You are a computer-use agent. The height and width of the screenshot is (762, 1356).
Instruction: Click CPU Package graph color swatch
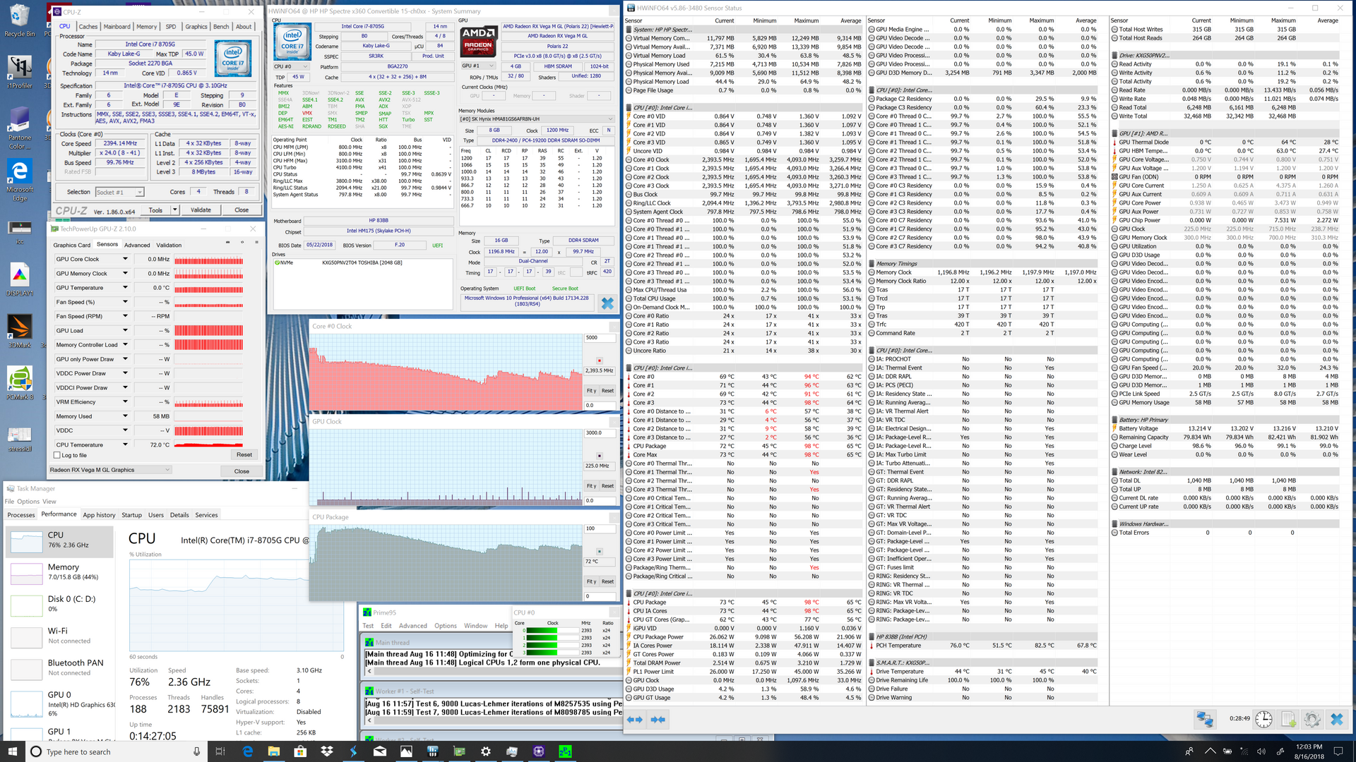[x=600, y=551]
